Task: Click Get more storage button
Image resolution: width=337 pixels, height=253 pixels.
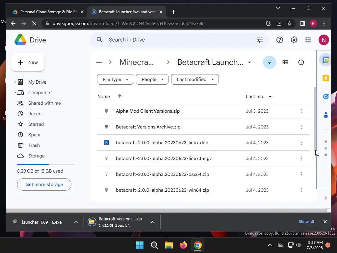Action: [44, 184]
